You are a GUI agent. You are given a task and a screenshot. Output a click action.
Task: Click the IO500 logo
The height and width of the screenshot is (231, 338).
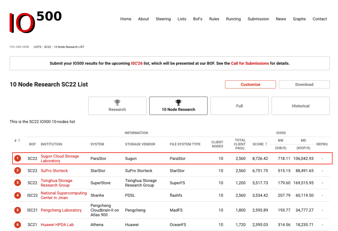[x=36, y=22]
